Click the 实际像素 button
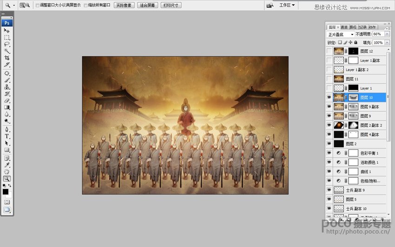This screenshot has height=247, width=395. click(124, 5)
